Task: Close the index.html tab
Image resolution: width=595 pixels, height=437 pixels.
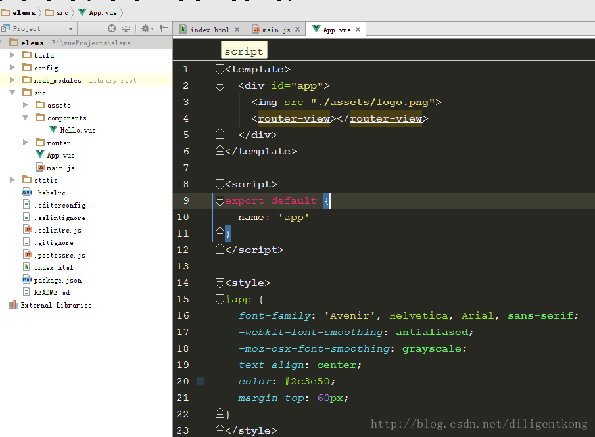Action: [237, 30]
